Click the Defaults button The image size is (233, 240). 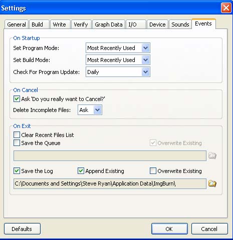[x=22, y=229]
